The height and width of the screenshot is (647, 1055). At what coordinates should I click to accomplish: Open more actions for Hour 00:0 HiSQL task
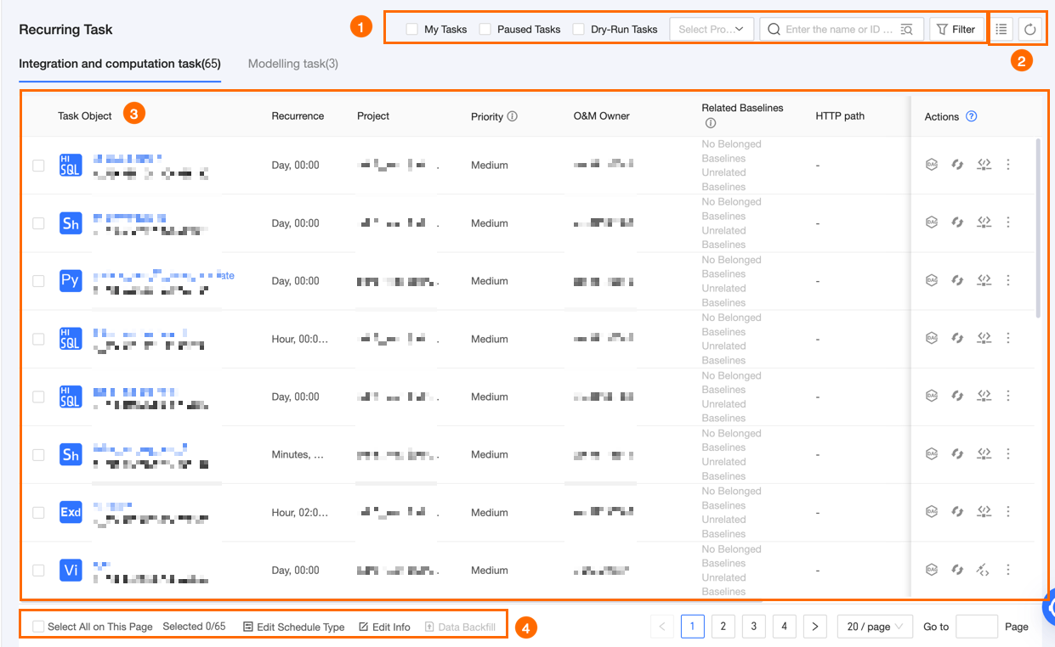click(x=1008, y=338)
